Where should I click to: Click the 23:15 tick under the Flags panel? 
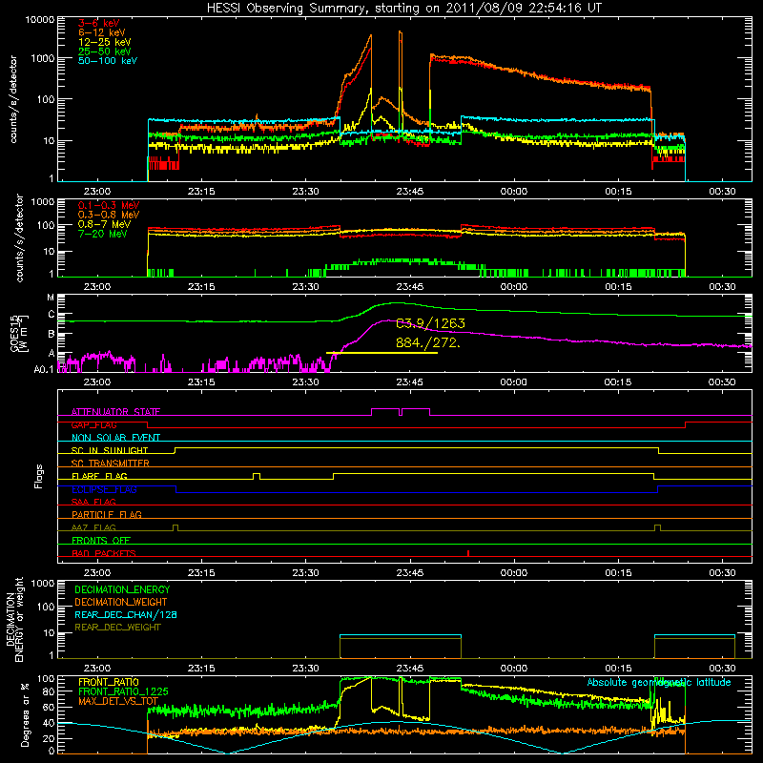[x=201, y=573]
